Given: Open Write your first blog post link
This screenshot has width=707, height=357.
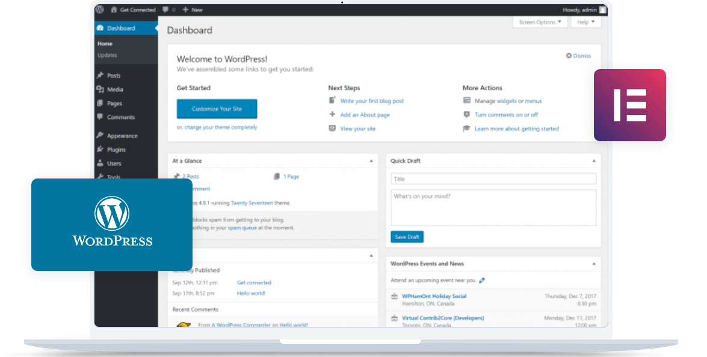Looking at the screenshot, I should point(372,101).
